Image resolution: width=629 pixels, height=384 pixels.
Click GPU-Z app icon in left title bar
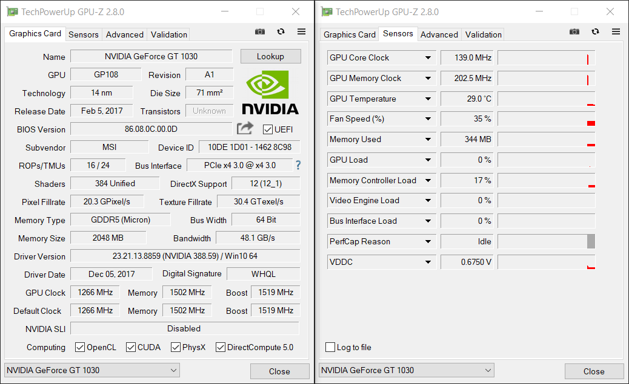tap(13, 11)
